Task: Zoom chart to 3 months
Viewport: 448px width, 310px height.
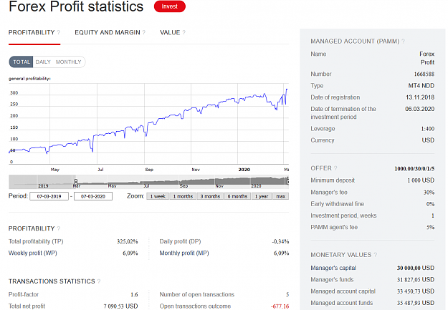Action: (210, 196)
